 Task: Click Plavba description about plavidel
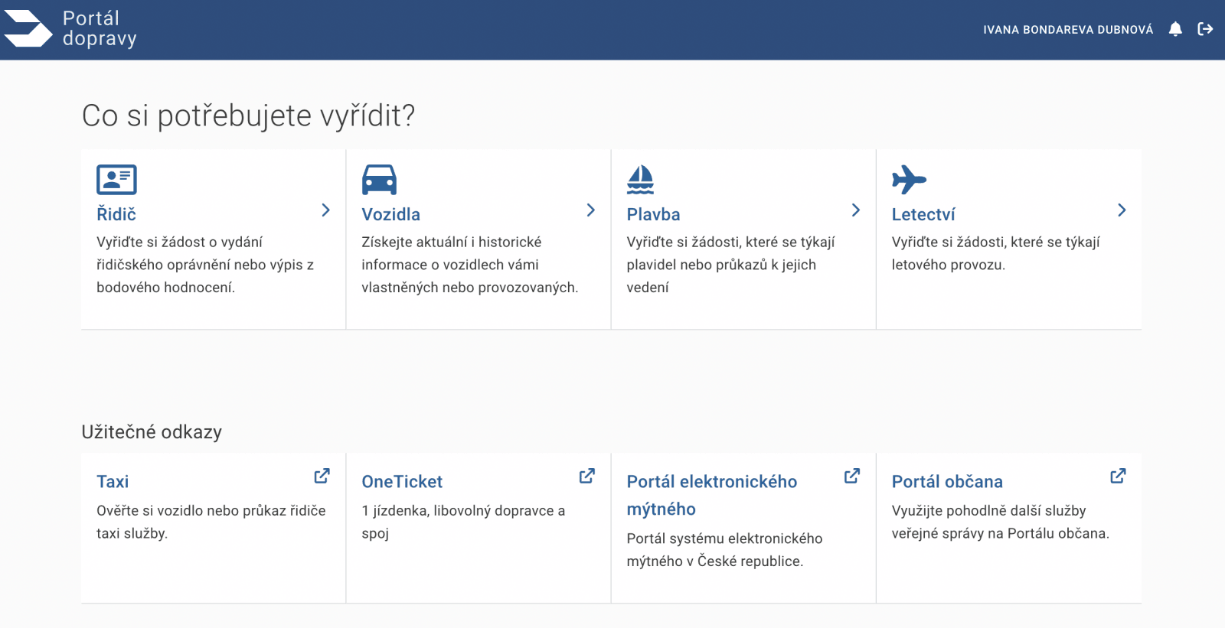[x=730, y=265]
